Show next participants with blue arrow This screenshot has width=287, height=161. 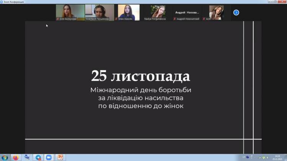236,13
